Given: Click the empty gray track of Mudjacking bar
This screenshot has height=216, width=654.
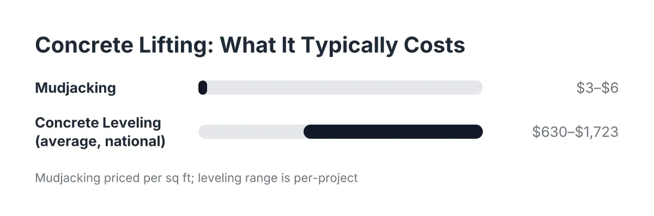Looking at the screenshot, I should coord(344,88).
